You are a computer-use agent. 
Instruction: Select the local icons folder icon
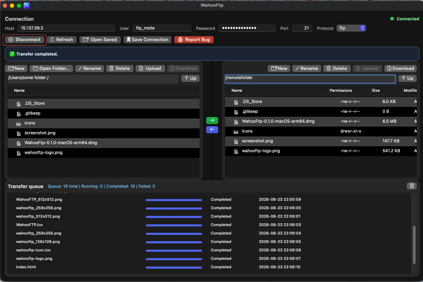click(x=18, y=123)
